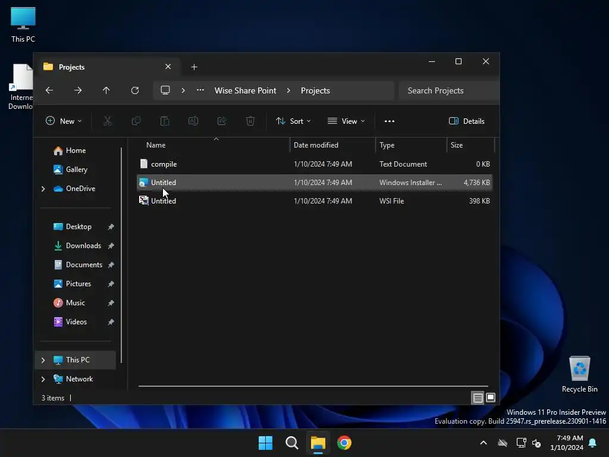The image size is (609, 457).
Task: Expand the Network tree node
Action: (43, 379)
